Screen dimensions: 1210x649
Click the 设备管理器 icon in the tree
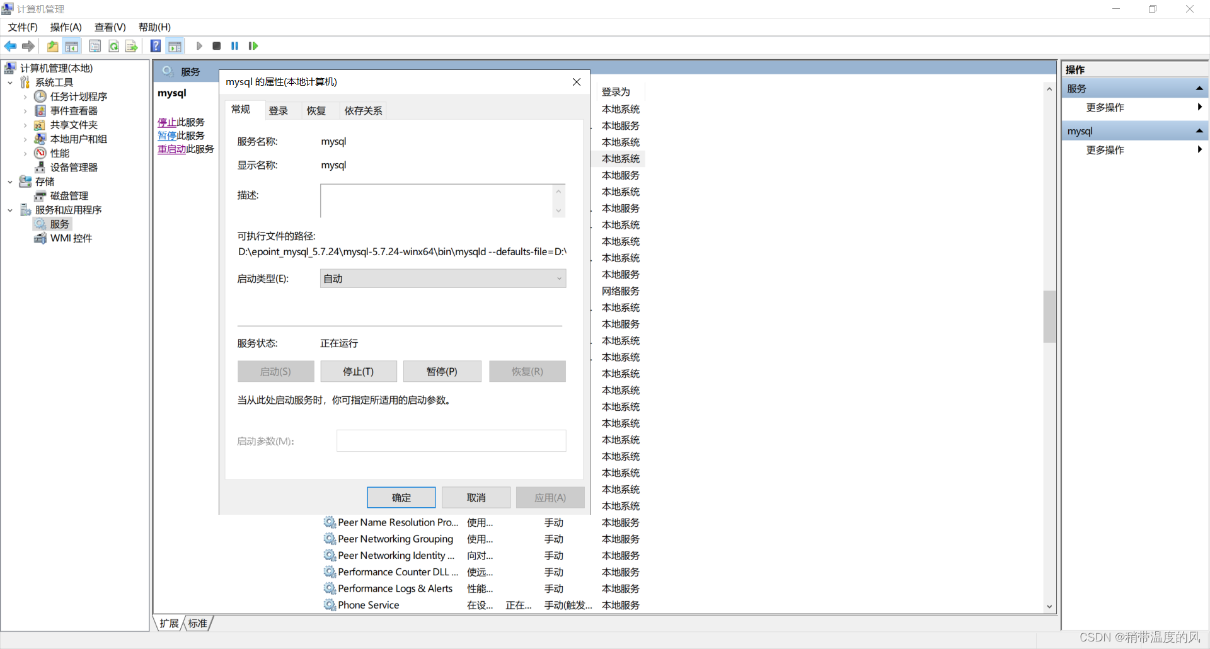point(40,168)
